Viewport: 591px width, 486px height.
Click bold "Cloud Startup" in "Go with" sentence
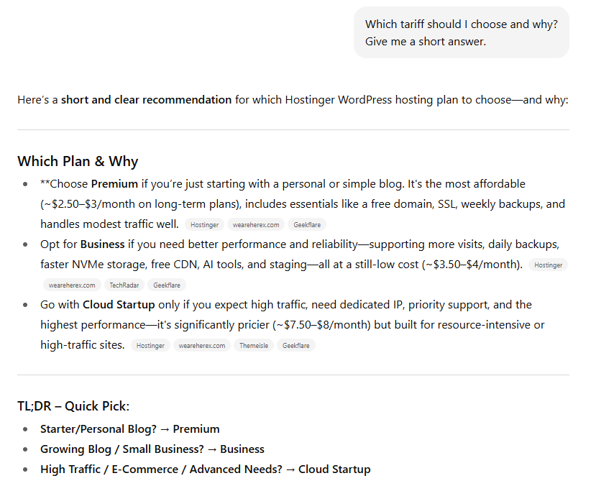pyautogui.click(x=117, y=305)
